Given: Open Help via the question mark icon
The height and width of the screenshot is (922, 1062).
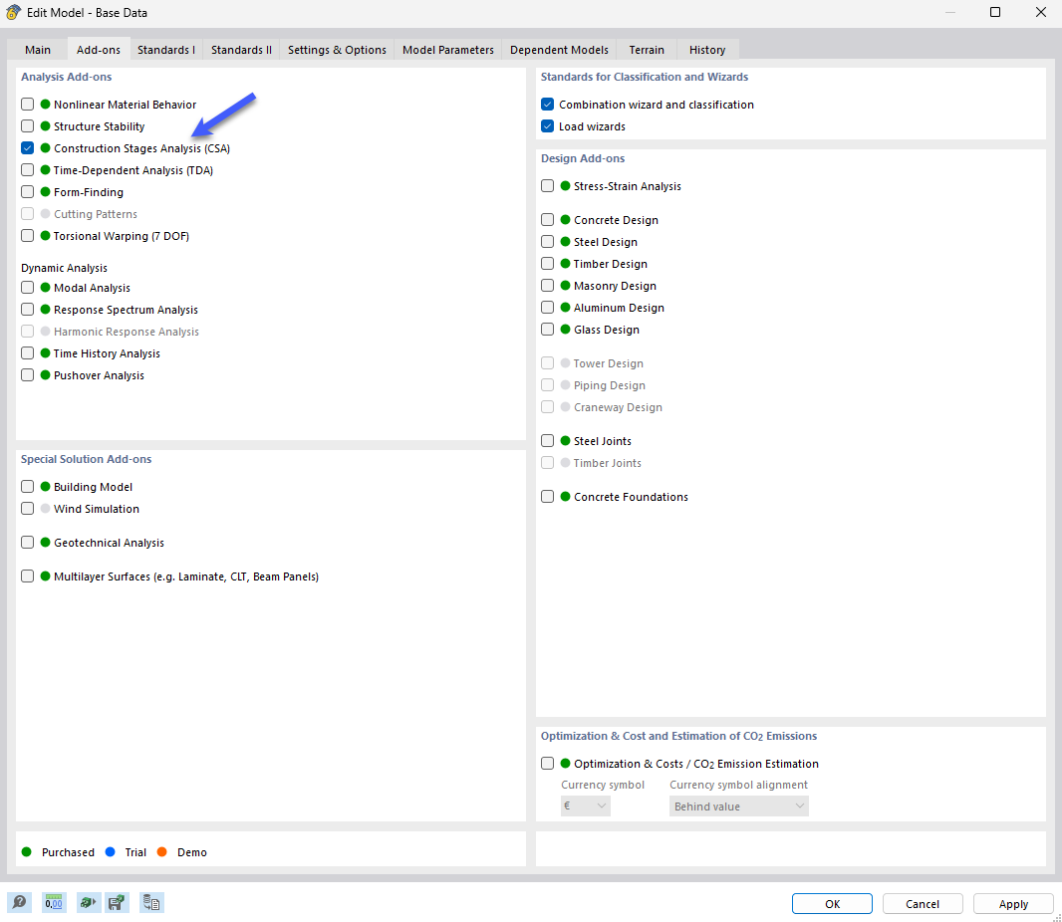Looking at the screenshot, I should pyautogui.click(x=19, y=902).
